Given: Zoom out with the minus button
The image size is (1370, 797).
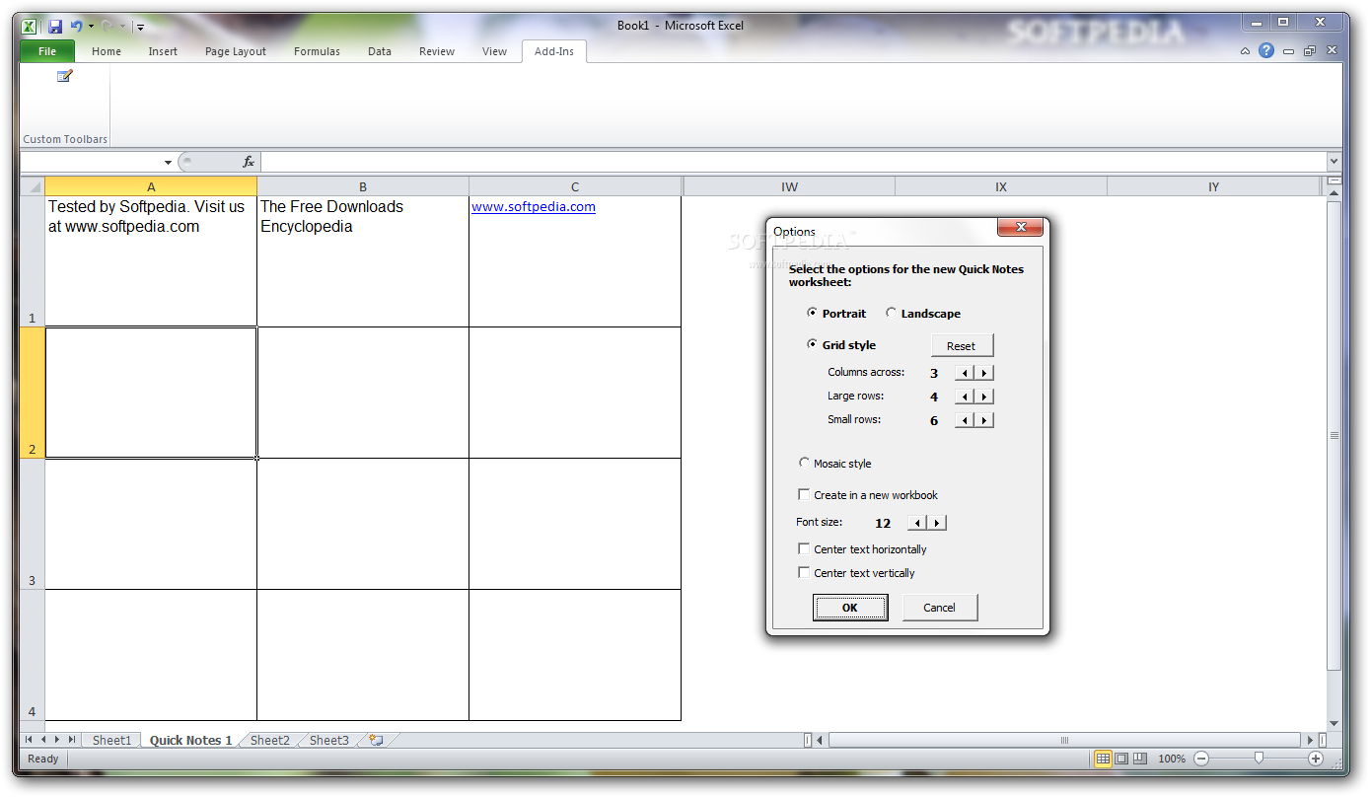Looking at the screenshot, I should tap(1201, 759).
